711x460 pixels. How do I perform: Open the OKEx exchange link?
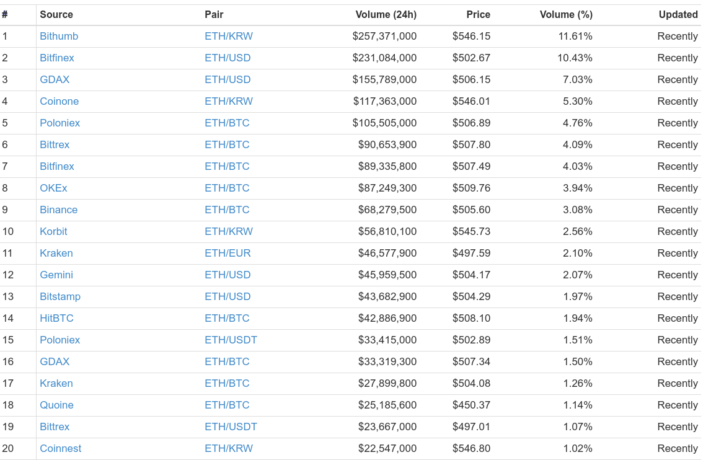pos(53,188)
